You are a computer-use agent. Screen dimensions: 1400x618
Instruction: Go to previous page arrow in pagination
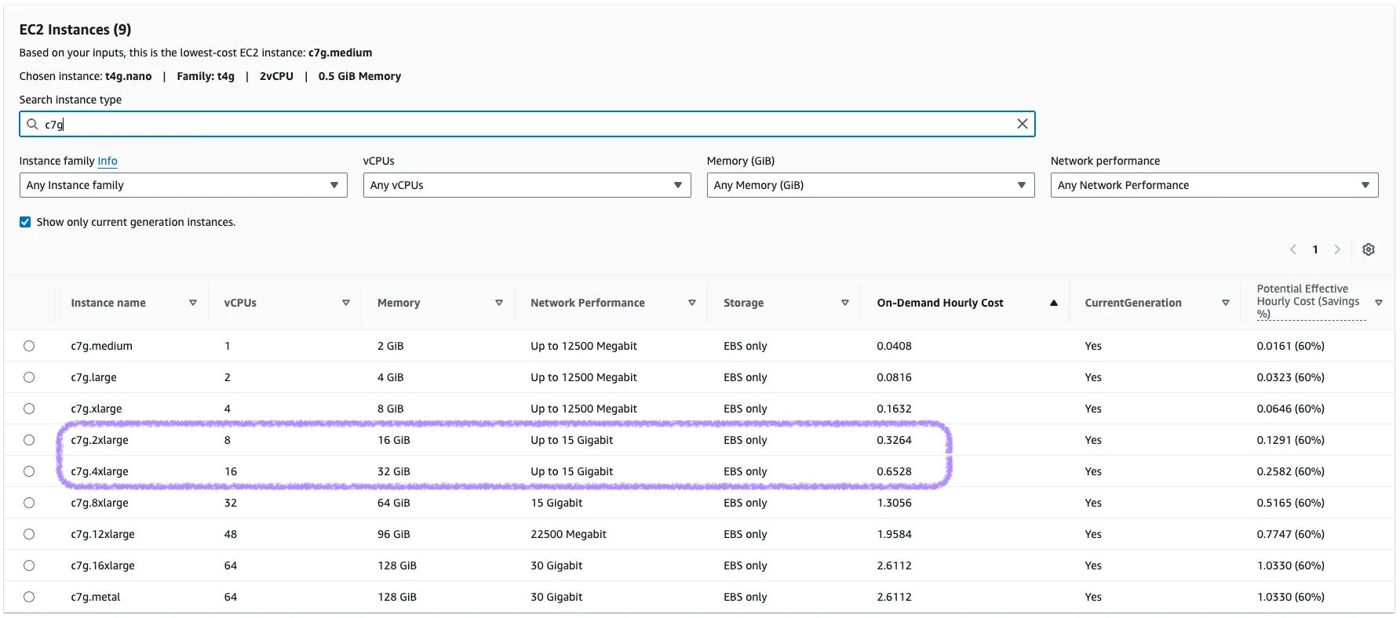pyautogui.click(x=1293, y=249)
